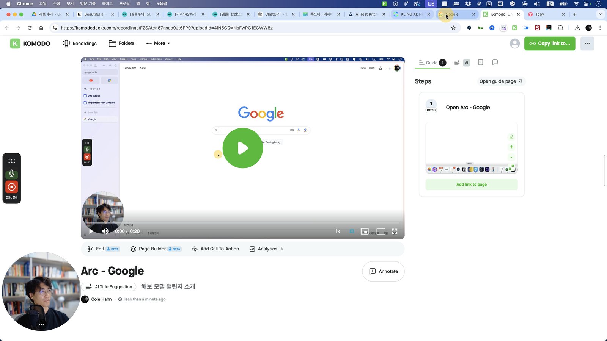Screen dimensions: 607x341
Task: Click the Copy link to... button
Action: (550, 44)
